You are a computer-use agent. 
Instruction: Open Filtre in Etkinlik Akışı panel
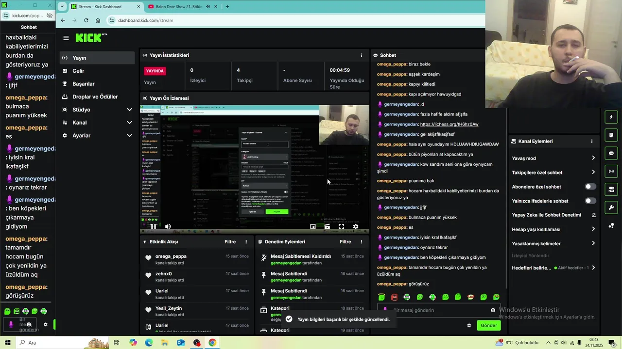(x=230, y=242)
